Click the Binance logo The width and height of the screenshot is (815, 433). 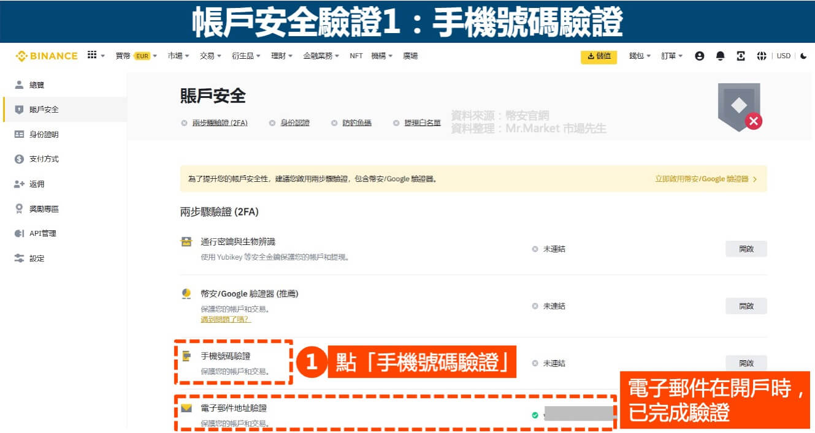click(47, 56)
